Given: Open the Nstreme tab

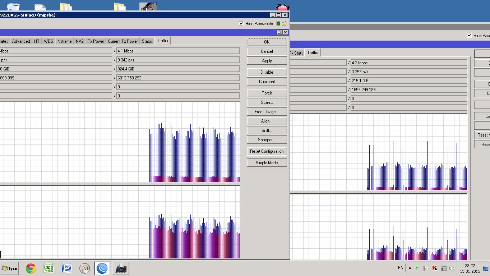Looking at the screenshot, I should [64, 41].
